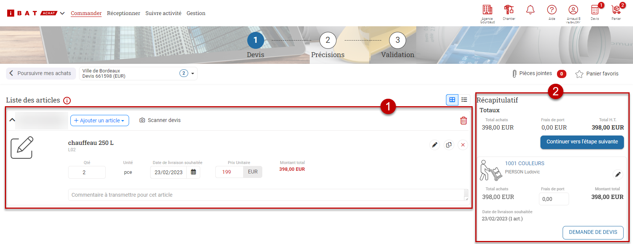Switch to list view display
This screenshot has width=633, height=244.
pos(464,100)
